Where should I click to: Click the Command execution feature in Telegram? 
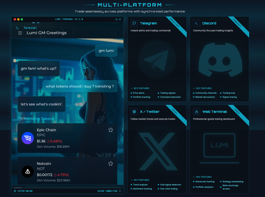(170, 97)
